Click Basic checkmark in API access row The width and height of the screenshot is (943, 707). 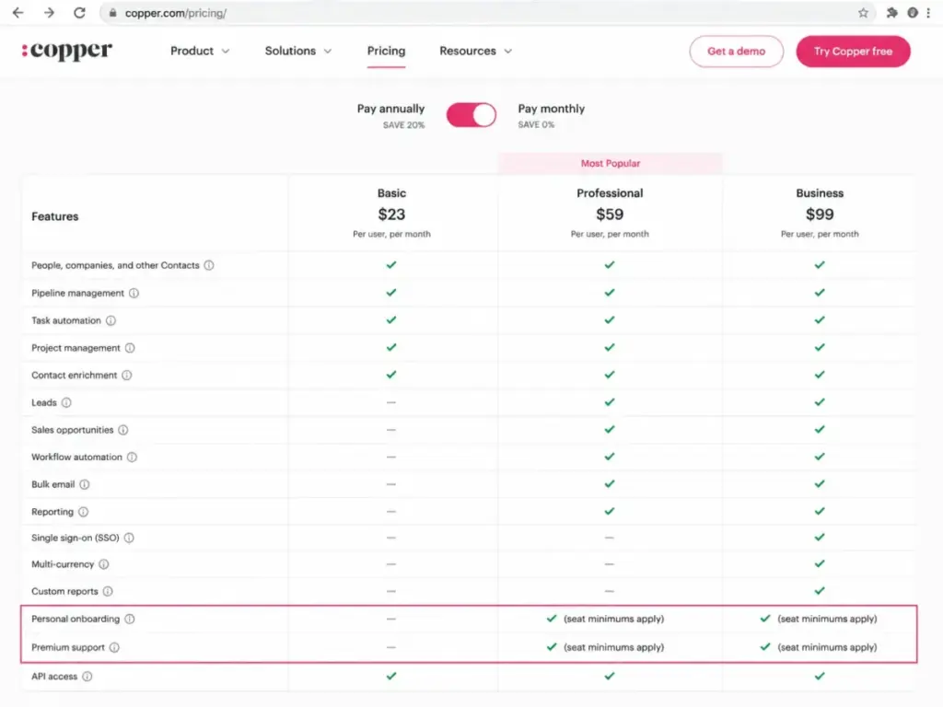click(391, 677)
